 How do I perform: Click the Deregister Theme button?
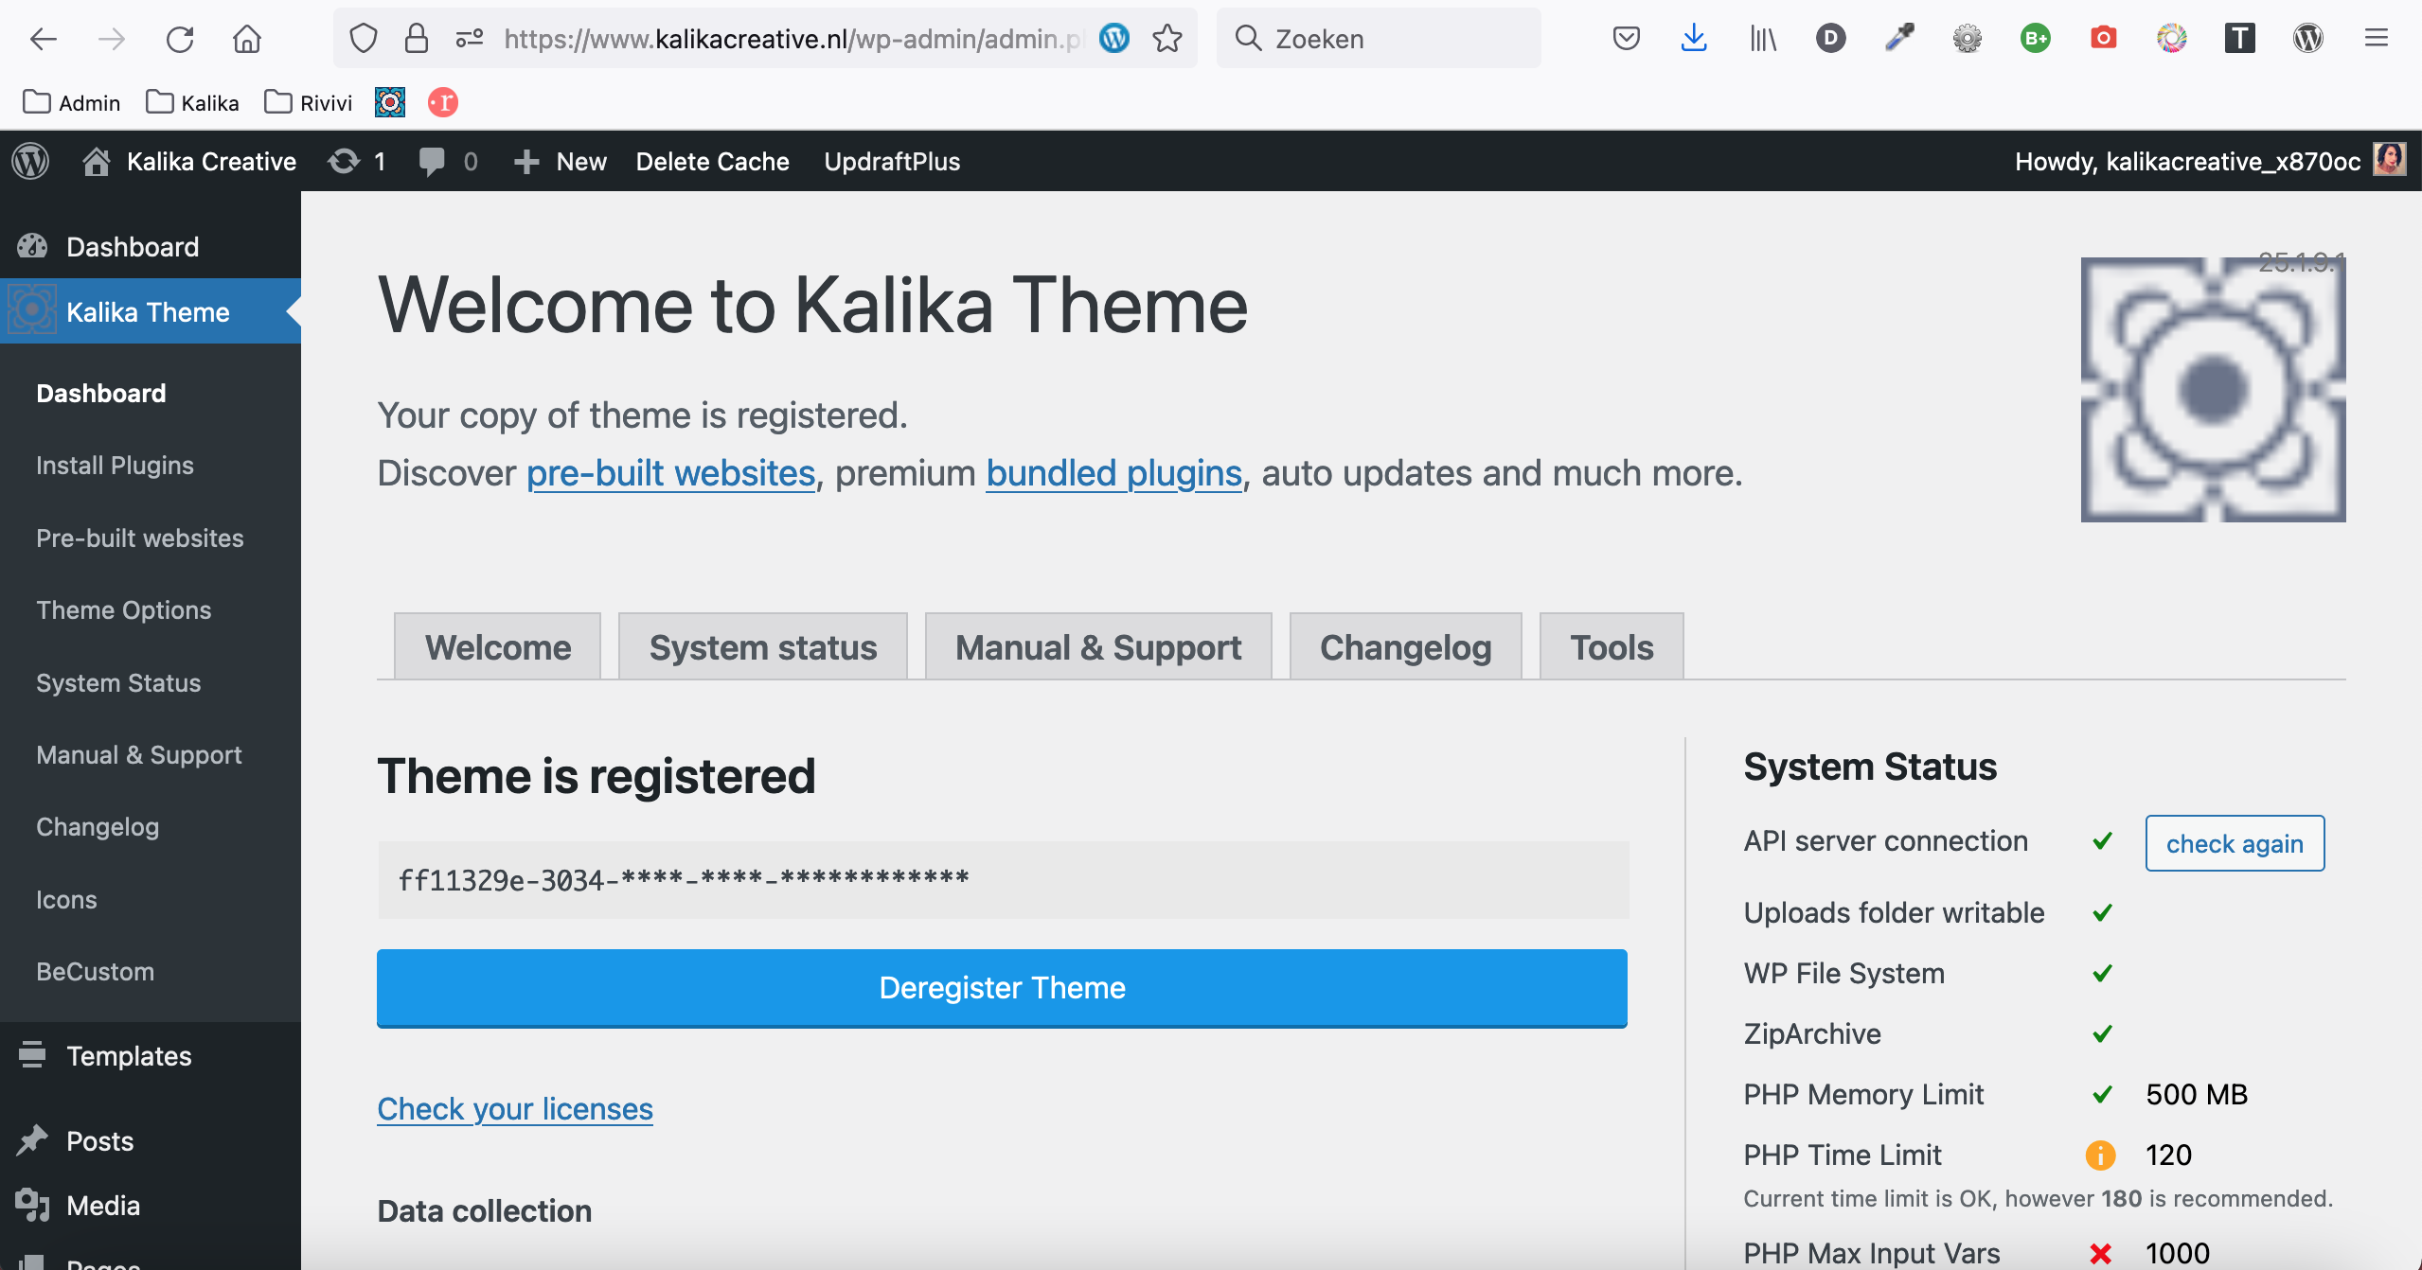pos(1002,988)
